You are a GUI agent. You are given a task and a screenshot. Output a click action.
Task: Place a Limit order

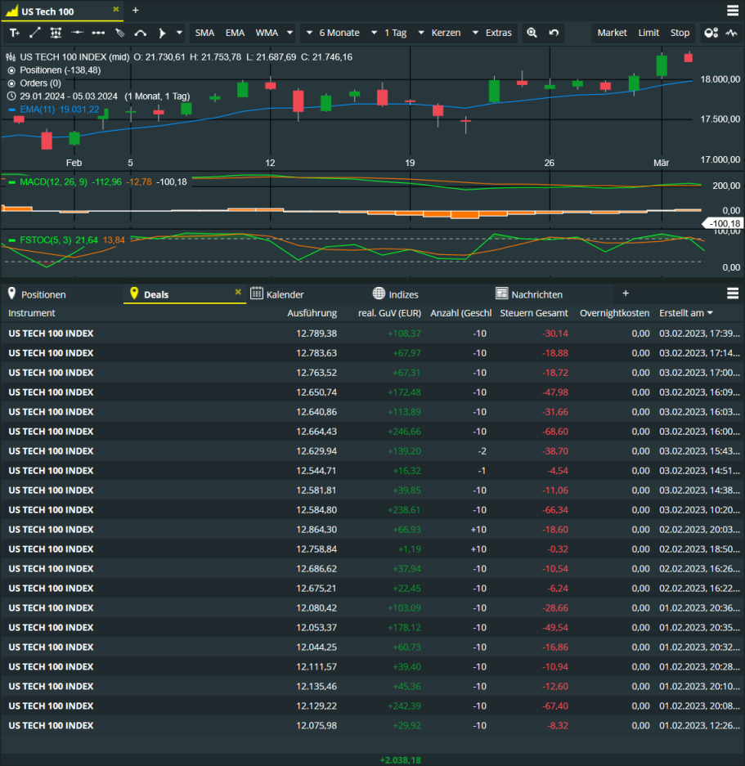tap(649, 33)
